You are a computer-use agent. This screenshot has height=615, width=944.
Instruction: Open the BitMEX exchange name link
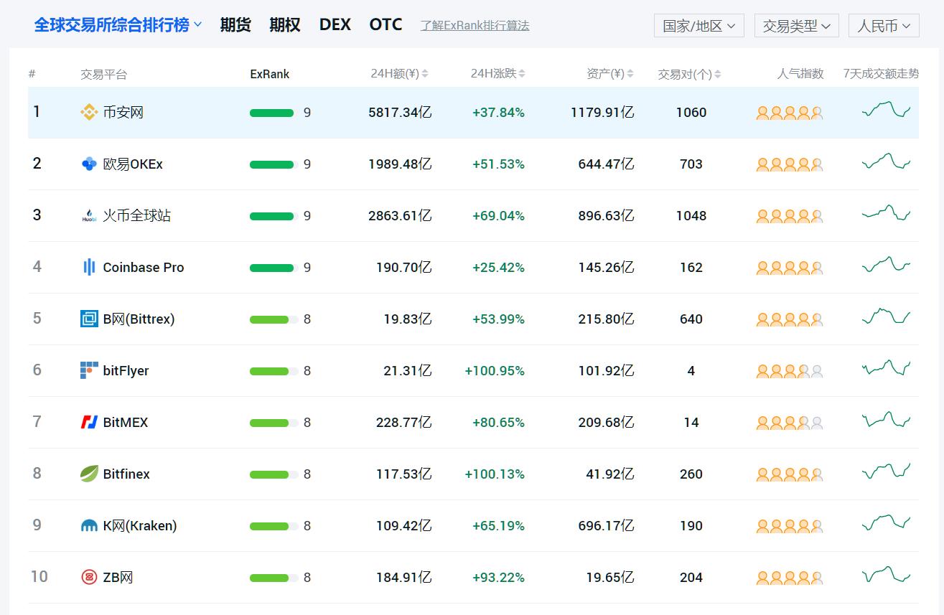[126, 422]
